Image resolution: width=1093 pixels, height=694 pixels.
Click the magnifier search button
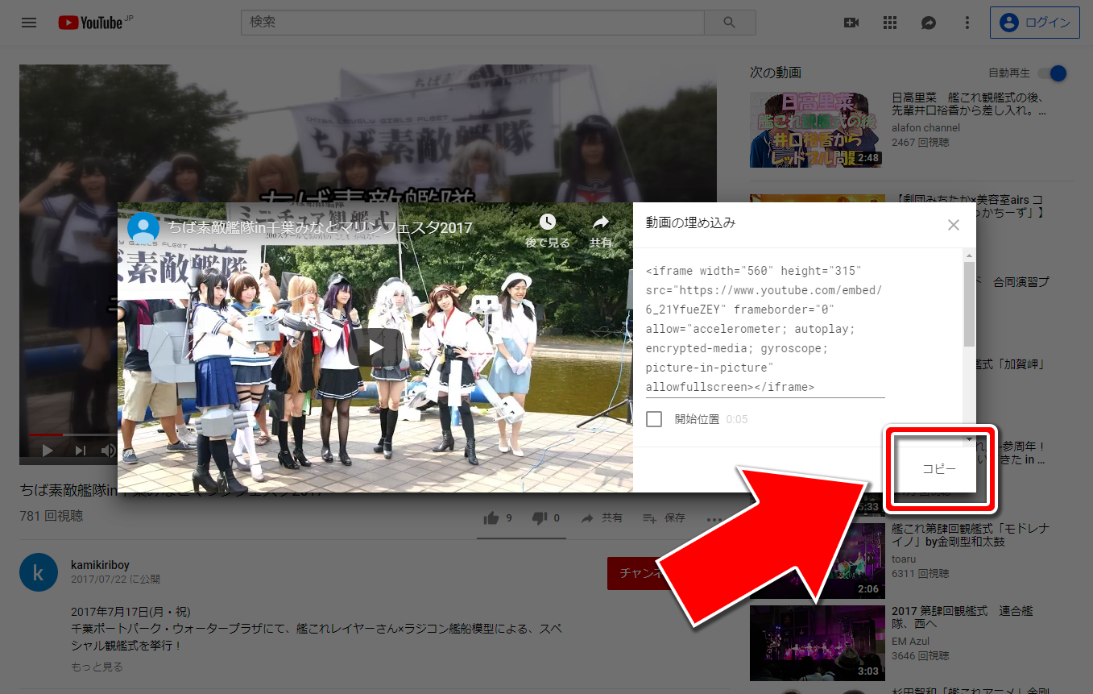(730, 23)
